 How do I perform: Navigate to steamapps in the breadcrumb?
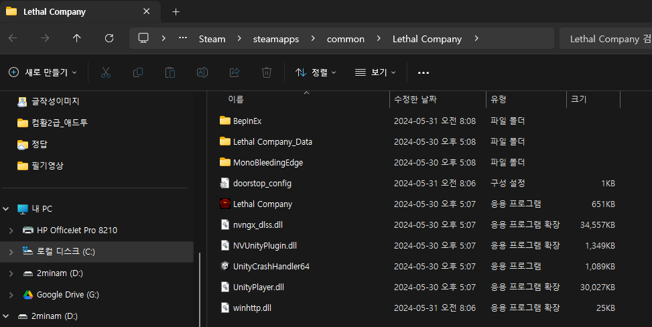[x=276, y=39]
